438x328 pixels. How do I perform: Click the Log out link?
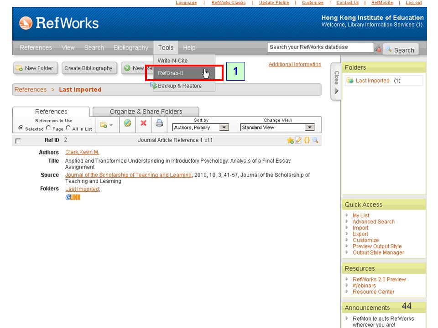[414, 3]
